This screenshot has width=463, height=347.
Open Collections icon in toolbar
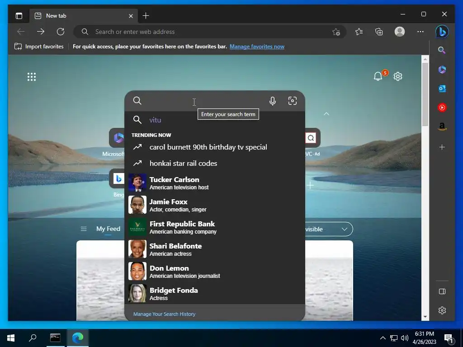coord(379,32)
